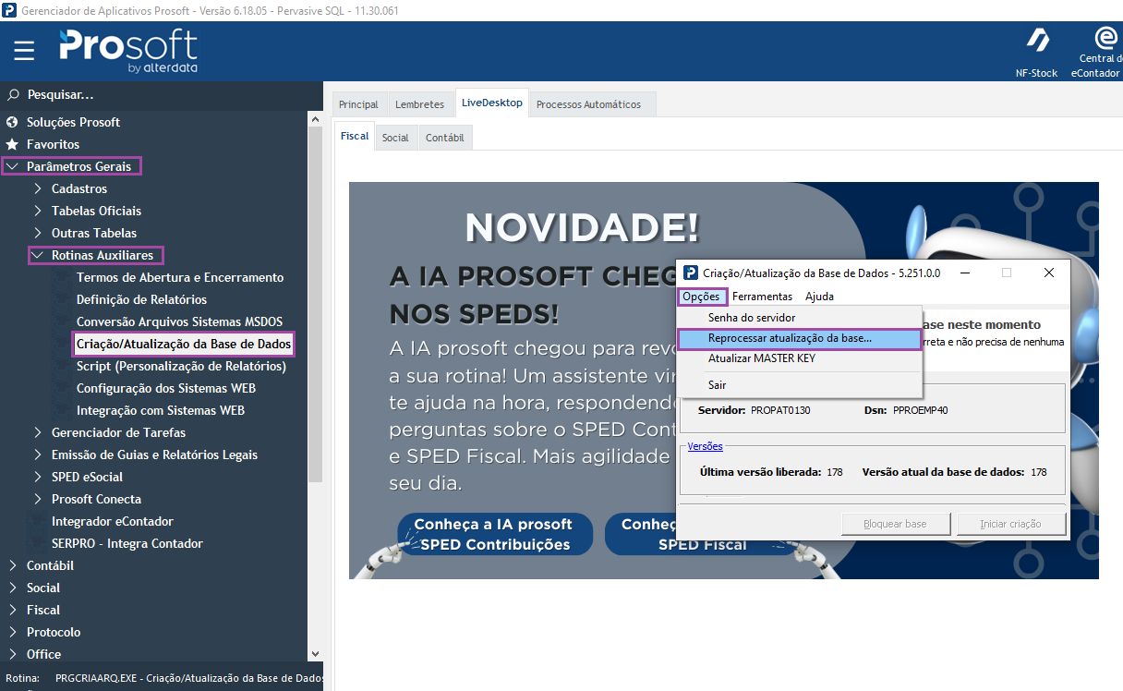
Task: Choose Sair from Opções menu
Action: [x=800, y=384]
